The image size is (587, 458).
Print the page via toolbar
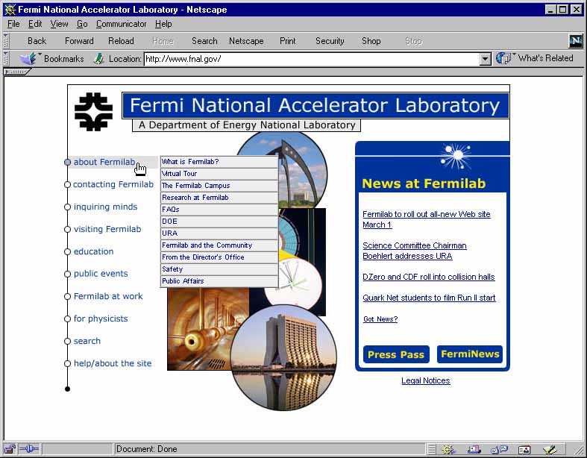click(x=287, y=41)
